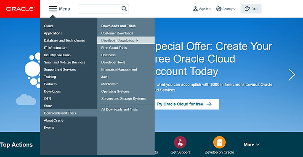Open Servers and Storage Systems link

click(x=123, y=99)
